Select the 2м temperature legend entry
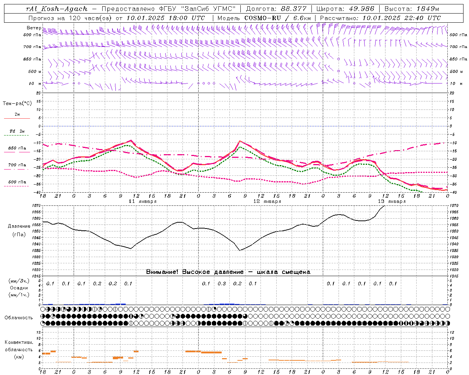This screenshot has height=375, width=469. tap(17, 115)
